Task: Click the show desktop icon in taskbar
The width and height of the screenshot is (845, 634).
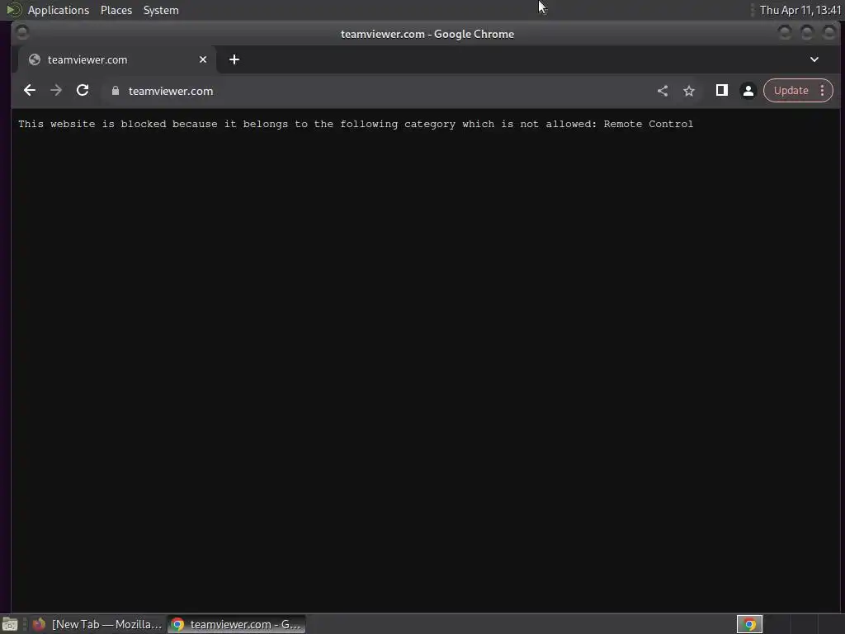Action: point(10,624)
